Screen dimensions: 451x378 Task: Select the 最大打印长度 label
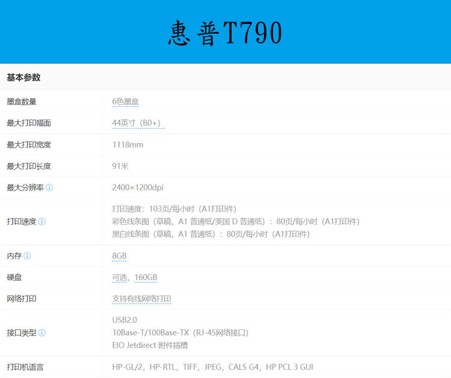(29, 166)
